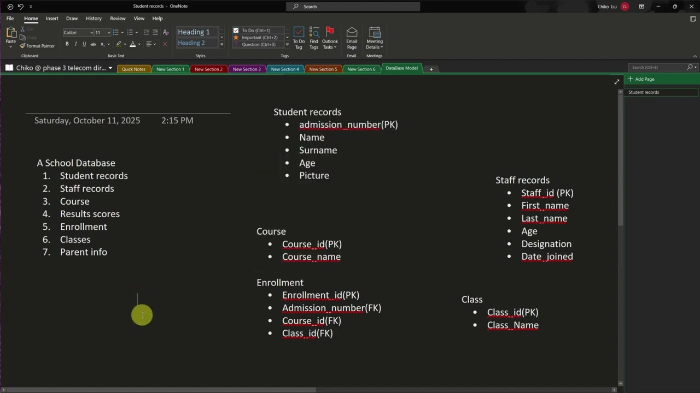Switch to the Insert ribbon tab
Viewport: 700px width, 393px height.
[52, 19]
